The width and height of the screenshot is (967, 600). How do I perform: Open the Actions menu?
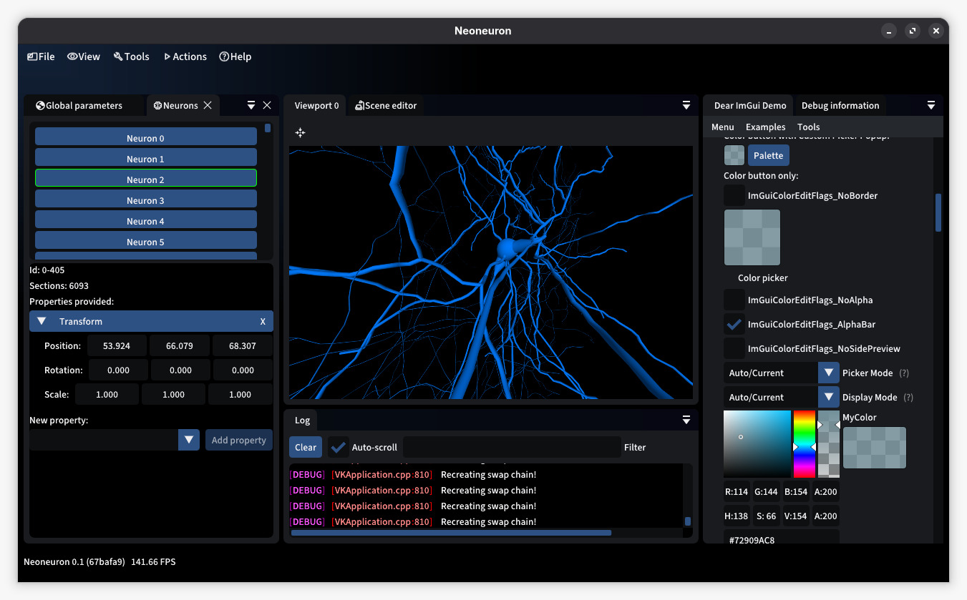[x=185, y=56]
